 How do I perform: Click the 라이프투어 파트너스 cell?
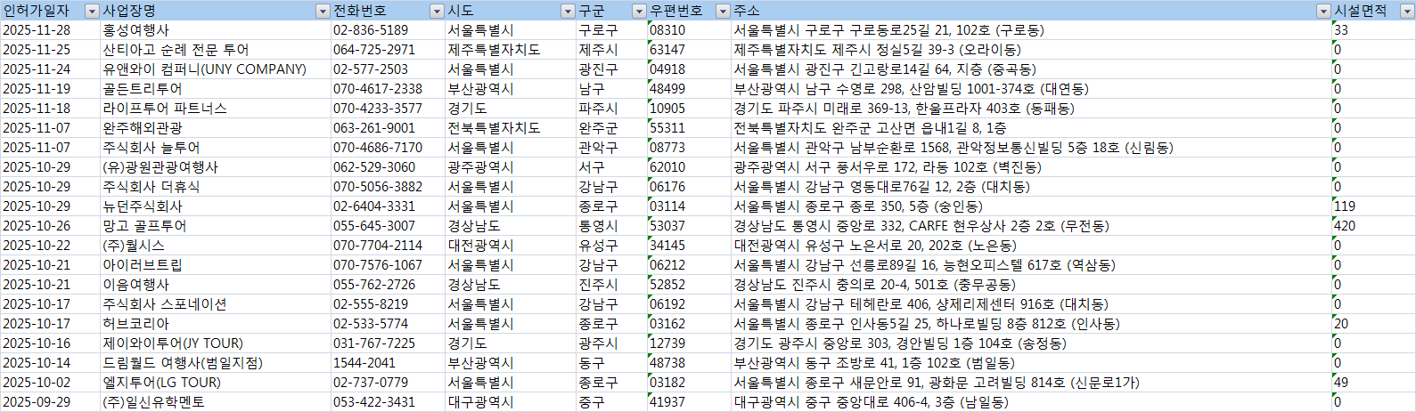tap(215, 109)
